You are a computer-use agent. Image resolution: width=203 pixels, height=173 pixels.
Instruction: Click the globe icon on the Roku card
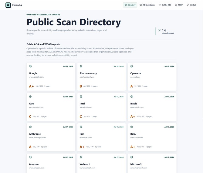point(131,127)
